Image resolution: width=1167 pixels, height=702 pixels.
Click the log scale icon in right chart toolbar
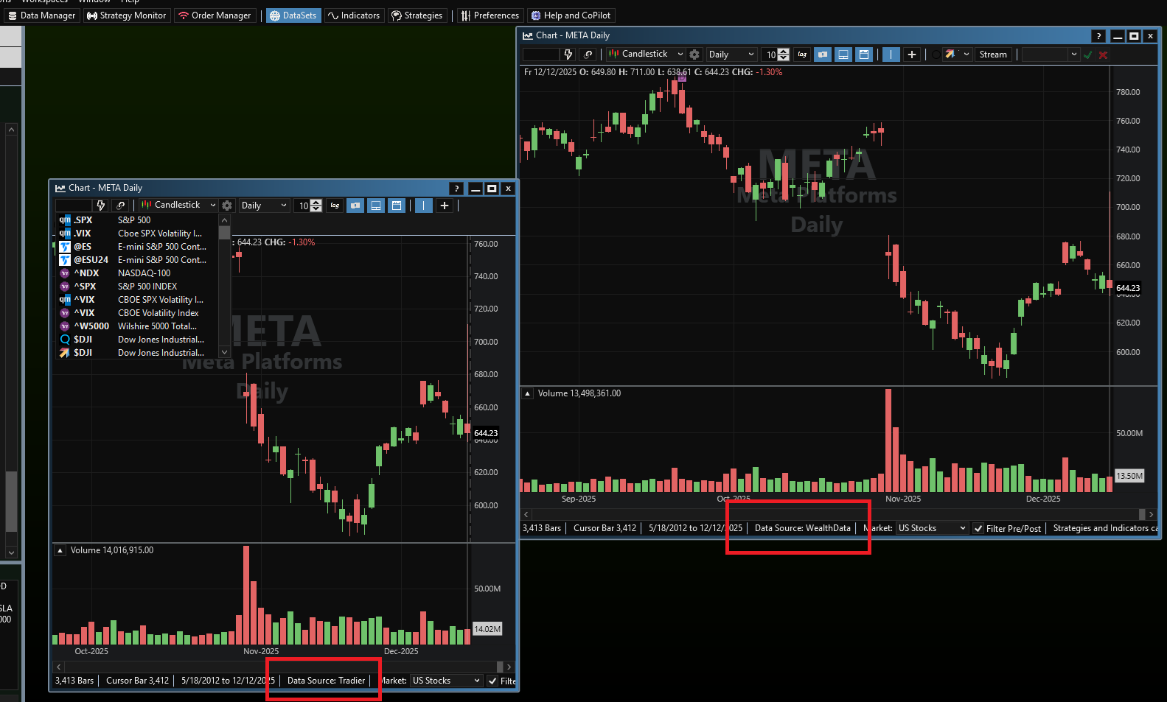coord(802,55)
